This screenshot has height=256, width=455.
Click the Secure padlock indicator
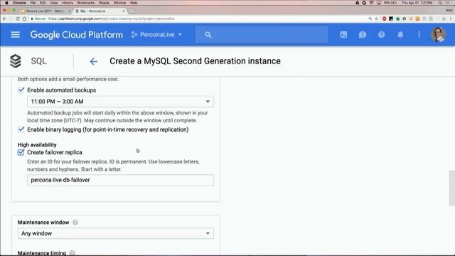click(38, 18)
